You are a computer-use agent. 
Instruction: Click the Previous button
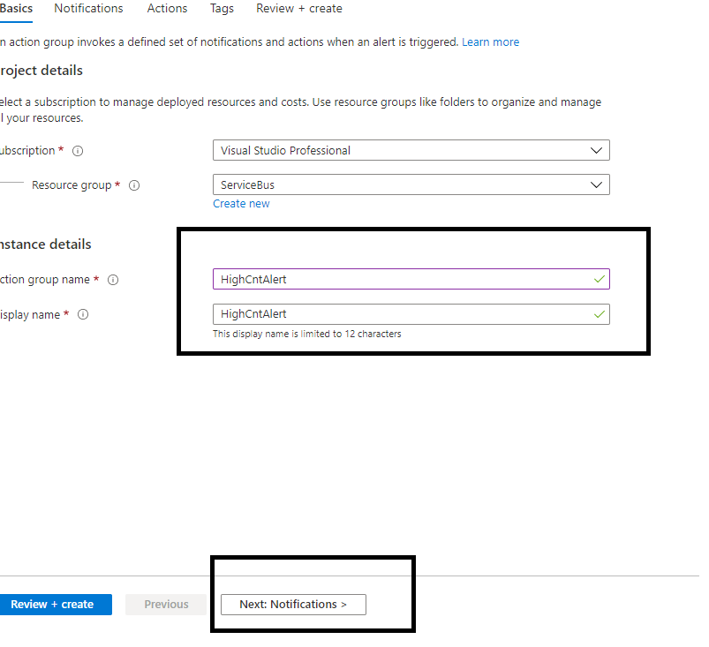click(166, 605)
